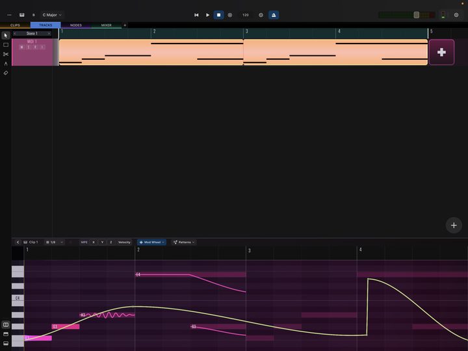Toggle the Z expression lane
The width and height of the screenshot is (468, 351).
pos(111,242)
